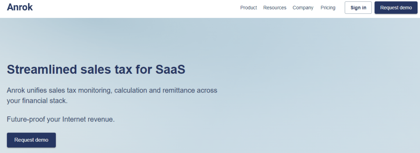Viewport: 420px width, 153px height.
Task: Click Request demo in the top navigation
Action: pos(396,8)
